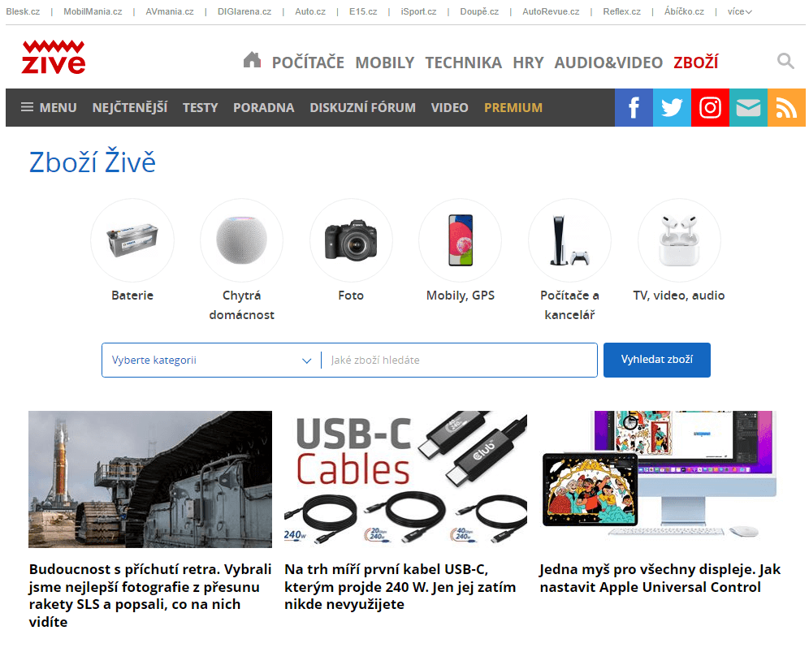Image resolution: width=809 pixels, height=652 pixels.
Task: Open the Instagram social icon
Action: click(x=710, y=107)
